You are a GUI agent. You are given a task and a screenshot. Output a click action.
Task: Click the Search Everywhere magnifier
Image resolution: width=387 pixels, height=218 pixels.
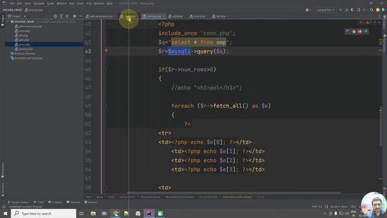[372, 10]
